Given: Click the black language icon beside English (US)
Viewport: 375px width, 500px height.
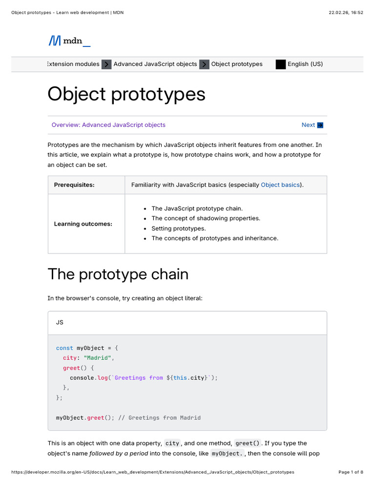Looking at the screenshot, I should click(x=280, y=64).
